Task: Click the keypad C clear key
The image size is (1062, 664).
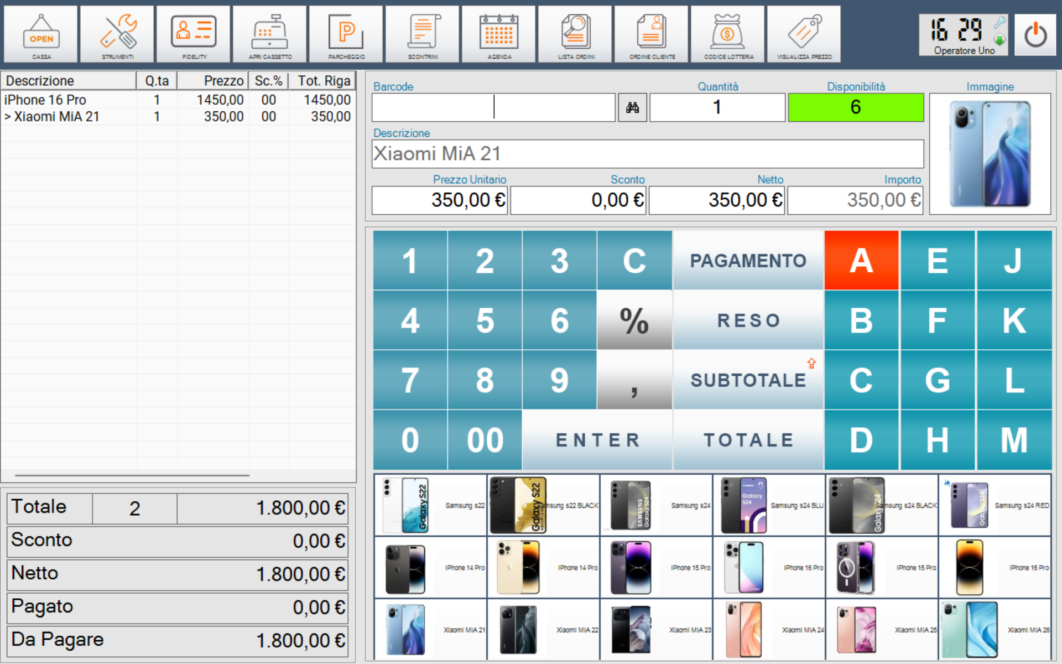Action: [634, 260]
